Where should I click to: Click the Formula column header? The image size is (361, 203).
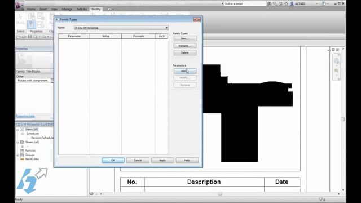coord(138,36)
